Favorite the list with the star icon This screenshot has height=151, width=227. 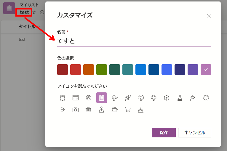click(34, 12)
